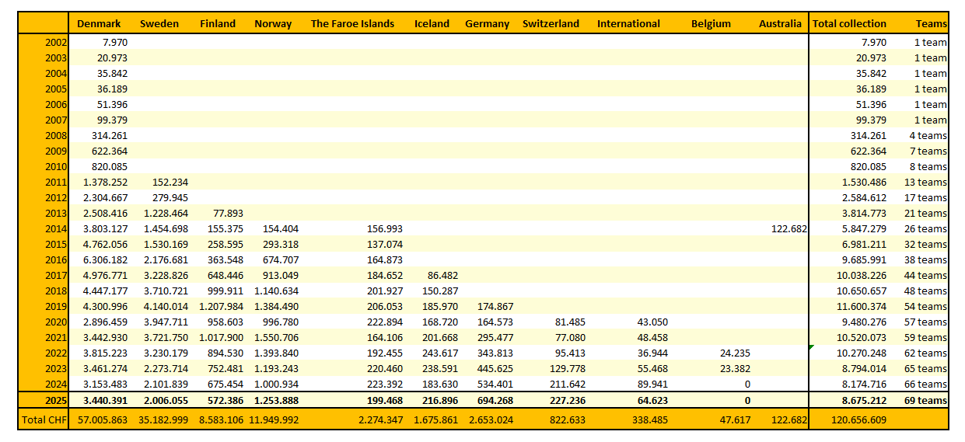Select the Sweden column header cell
Viewport: 965px width, 442px height.
point(159,23)
